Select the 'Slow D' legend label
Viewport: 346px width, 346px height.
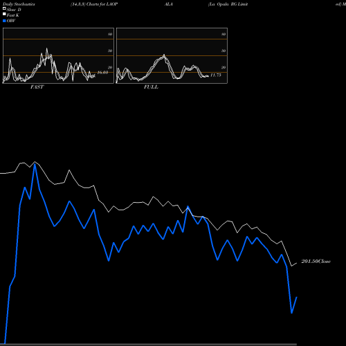point(14,10)
